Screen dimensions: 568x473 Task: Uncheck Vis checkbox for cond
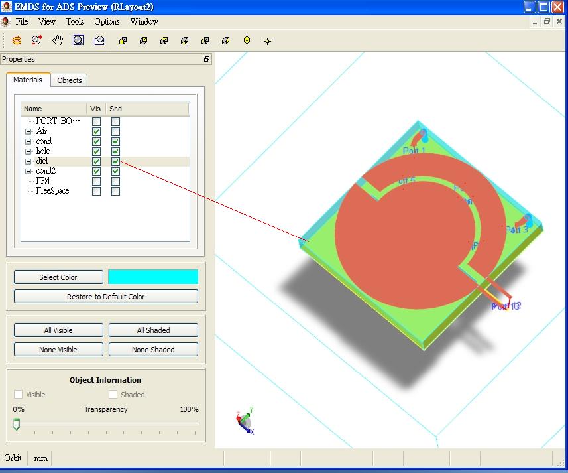point(96,141)
